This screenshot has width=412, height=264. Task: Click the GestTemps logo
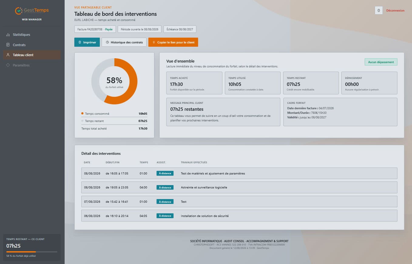[32, 11]
